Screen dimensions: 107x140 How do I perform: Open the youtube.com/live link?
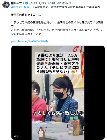coord(31,42)
